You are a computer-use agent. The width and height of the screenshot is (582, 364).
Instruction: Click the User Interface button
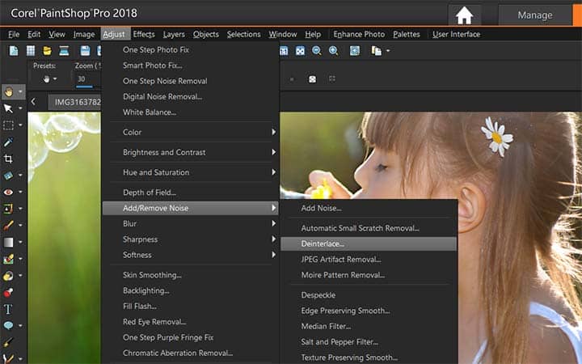point(456,34)
